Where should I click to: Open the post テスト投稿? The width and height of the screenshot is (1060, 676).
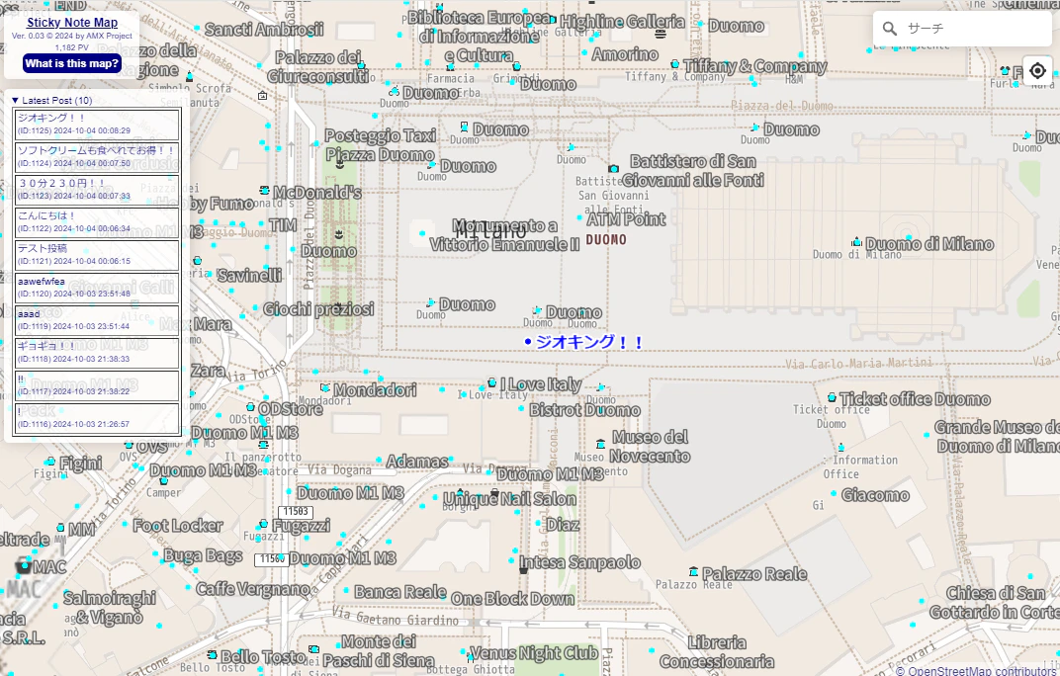pyautogui.click(x=97, y=255)
